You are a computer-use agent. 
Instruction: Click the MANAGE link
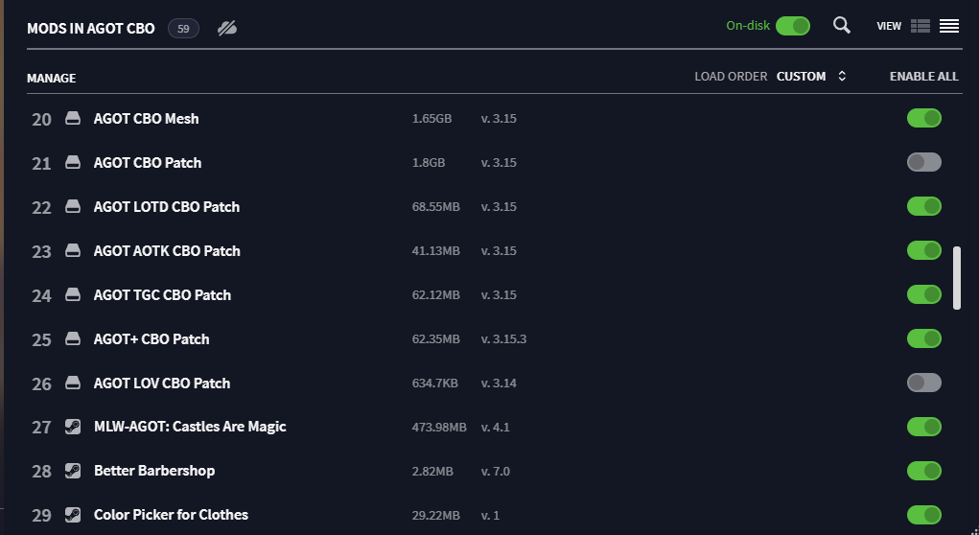(51, 78)
